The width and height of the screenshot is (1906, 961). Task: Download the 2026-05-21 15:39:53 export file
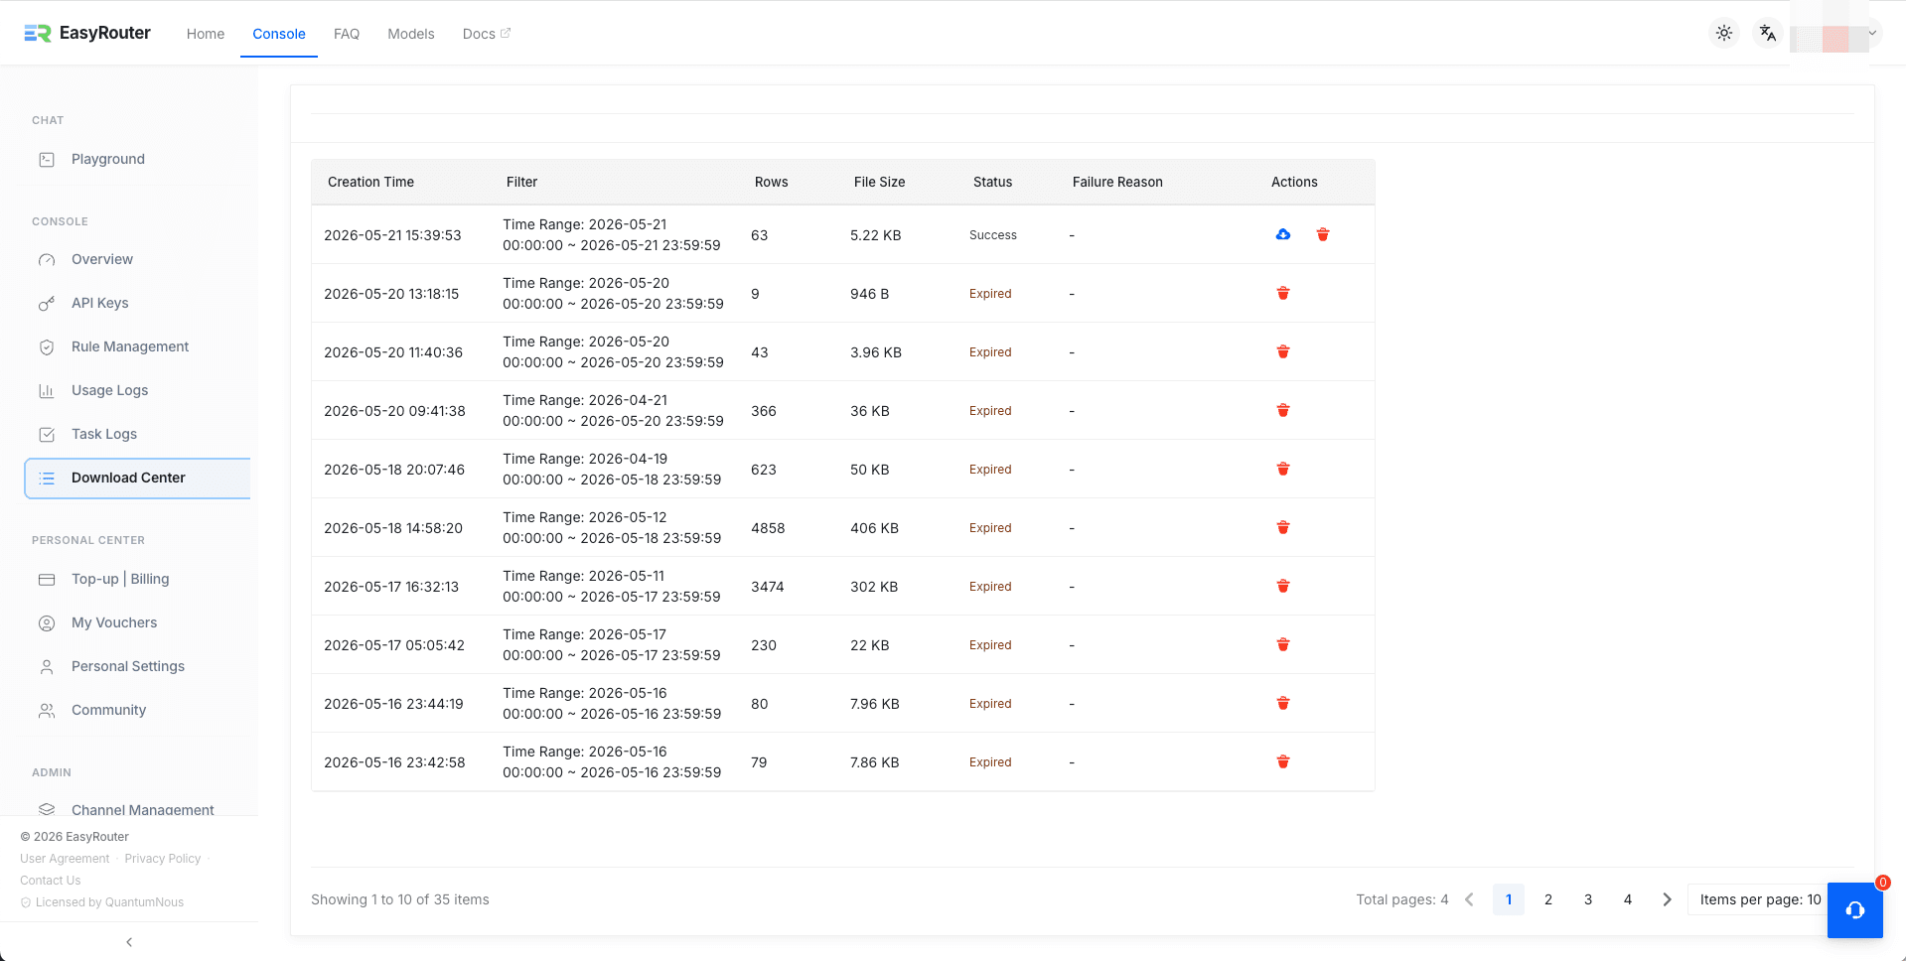click(1283, 234)
